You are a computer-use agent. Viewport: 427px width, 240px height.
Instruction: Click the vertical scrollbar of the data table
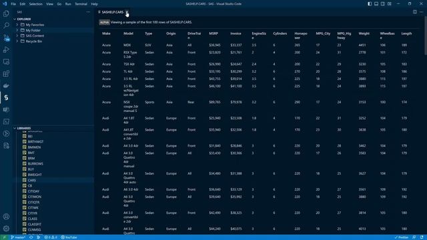tap(426, 35)
